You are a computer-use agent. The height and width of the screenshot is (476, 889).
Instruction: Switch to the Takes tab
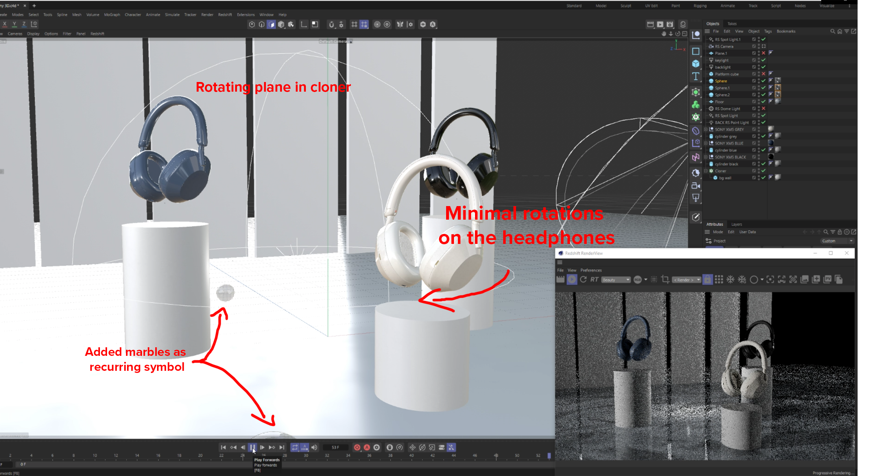(x=732, y=24)
